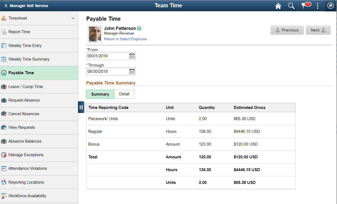Switch to the Detail tab

pos(124,94)
